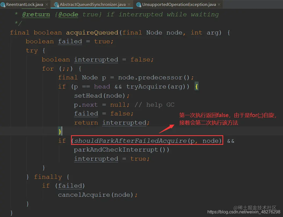283x217 pixels.
Task: Click the 'for (;;)' loop header
Action: coord(57,69)
